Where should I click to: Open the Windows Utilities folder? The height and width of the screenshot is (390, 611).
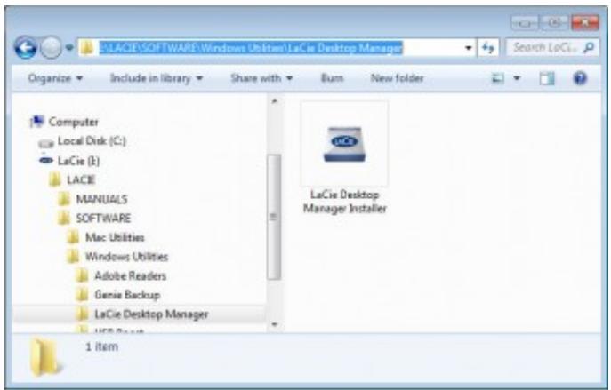[126, 257]
